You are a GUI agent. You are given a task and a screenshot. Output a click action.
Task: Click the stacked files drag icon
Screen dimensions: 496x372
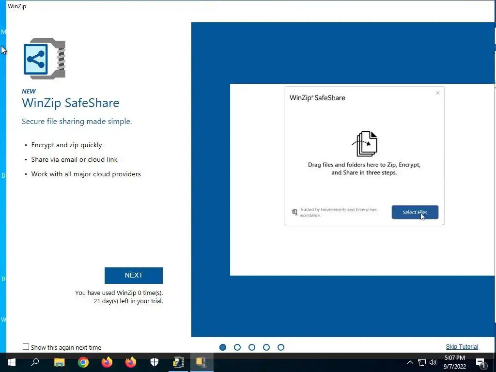pyautogui.click(x=366, y=144)
